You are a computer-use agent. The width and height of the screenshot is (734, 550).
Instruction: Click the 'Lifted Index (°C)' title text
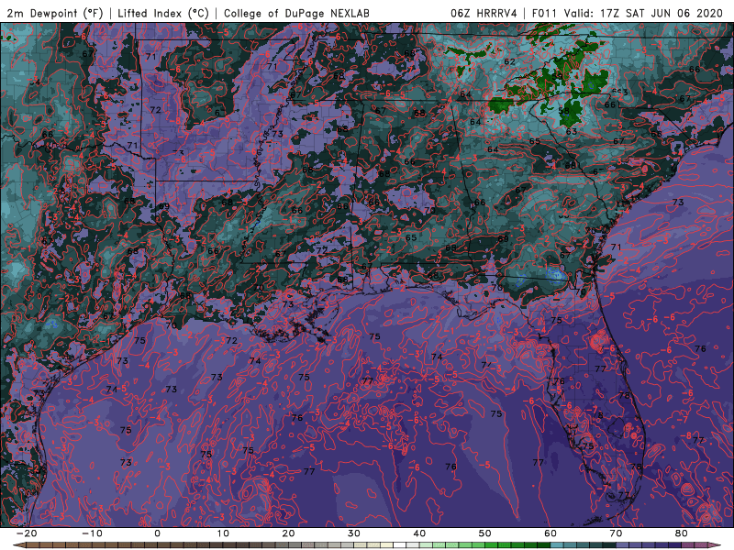[163, 13]
